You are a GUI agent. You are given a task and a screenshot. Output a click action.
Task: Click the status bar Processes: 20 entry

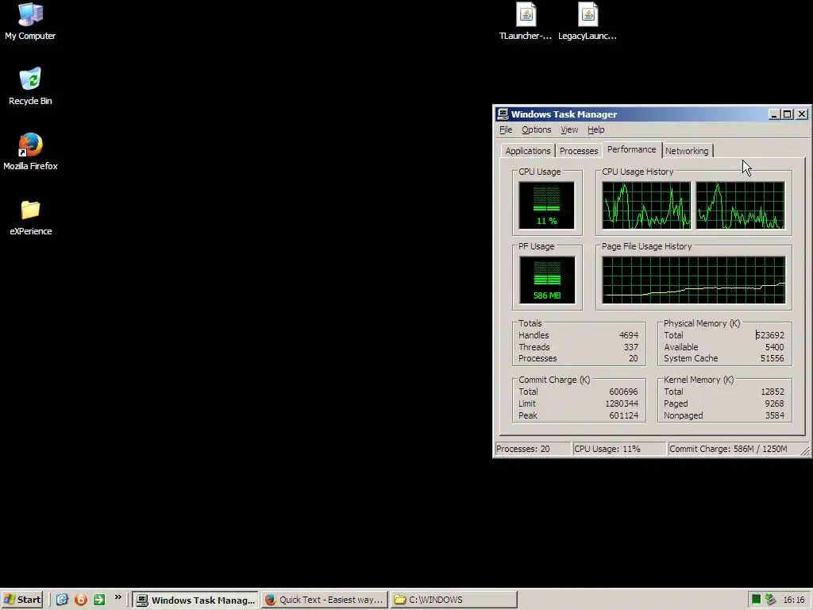click(x=532, y=450)
